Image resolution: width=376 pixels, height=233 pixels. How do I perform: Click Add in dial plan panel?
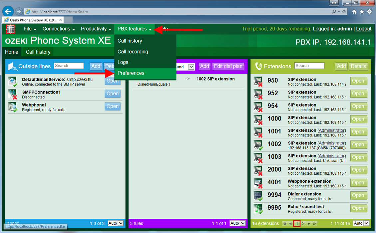tap(204, 66)
